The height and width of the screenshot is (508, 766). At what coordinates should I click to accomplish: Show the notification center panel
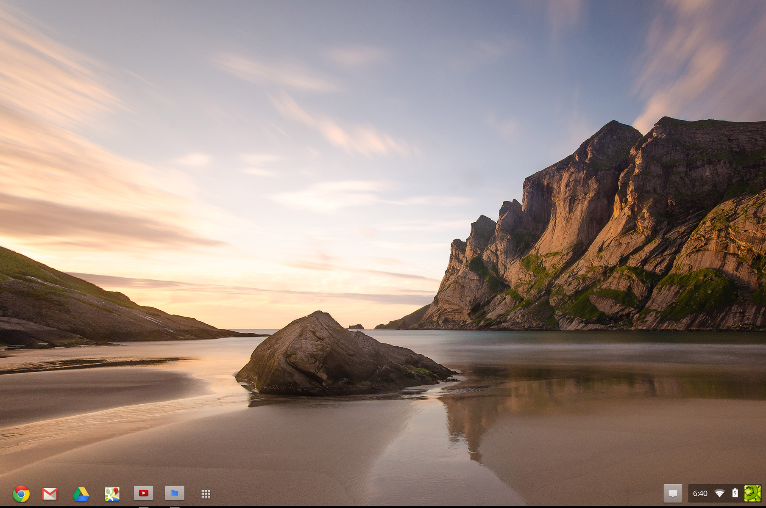pyautogui.click(x=673, y=493)
